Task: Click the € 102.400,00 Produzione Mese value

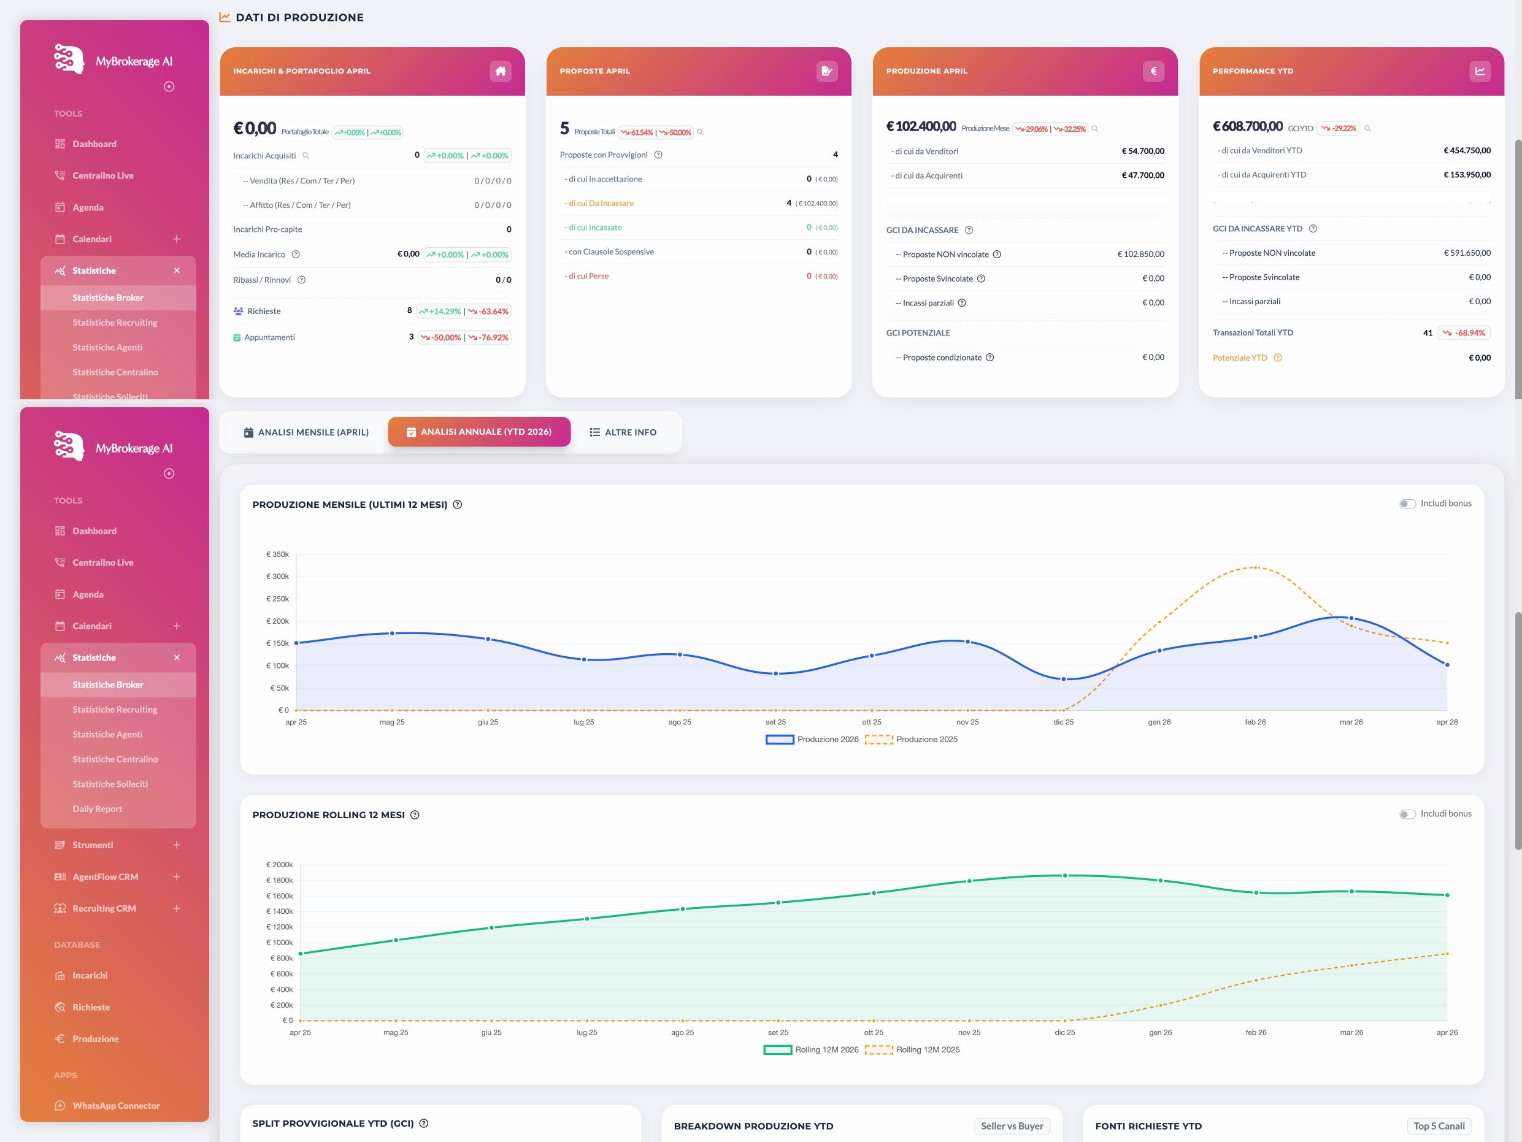Action: (921, 126)
